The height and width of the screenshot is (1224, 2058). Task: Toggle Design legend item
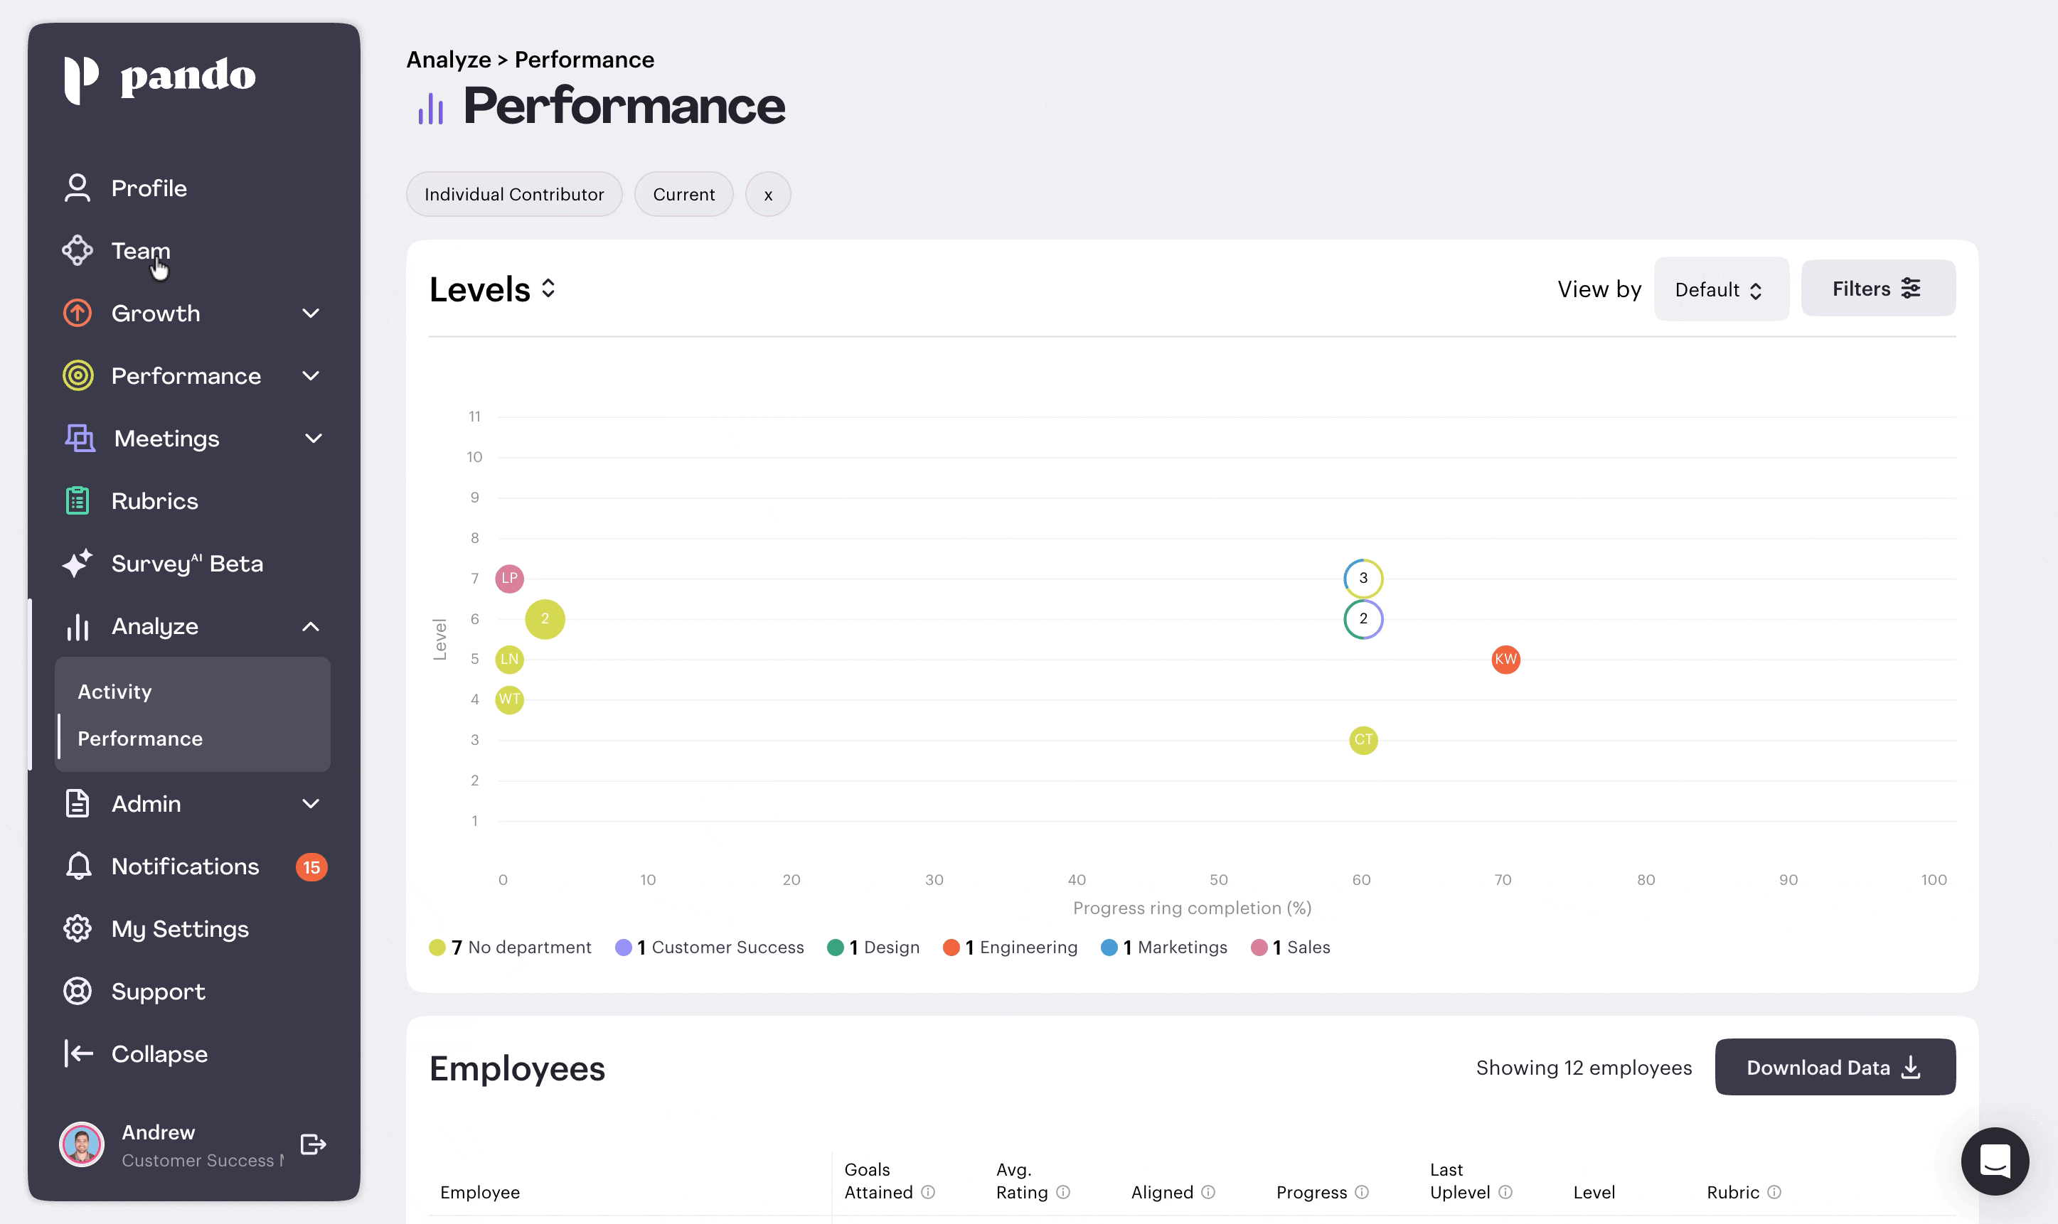873,947
